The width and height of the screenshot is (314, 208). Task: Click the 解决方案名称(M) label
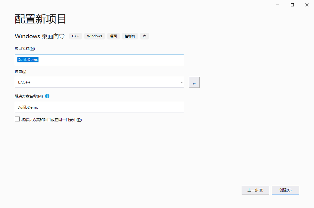(29, 96)
